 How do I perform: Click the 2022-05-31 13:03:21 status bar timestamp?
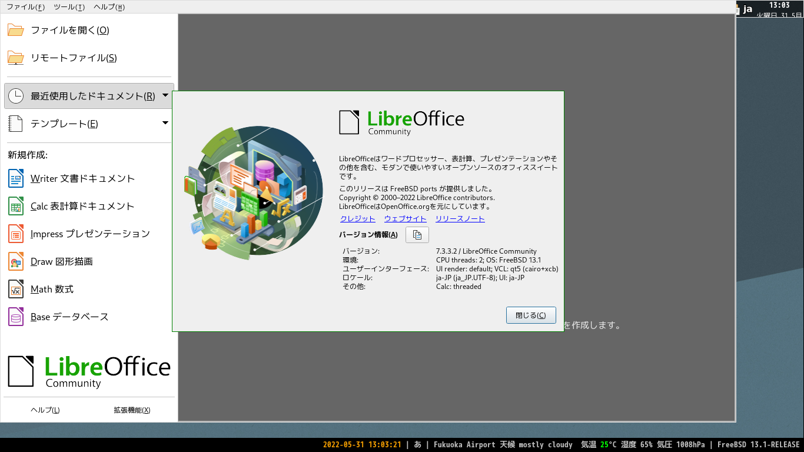(362, 445)
